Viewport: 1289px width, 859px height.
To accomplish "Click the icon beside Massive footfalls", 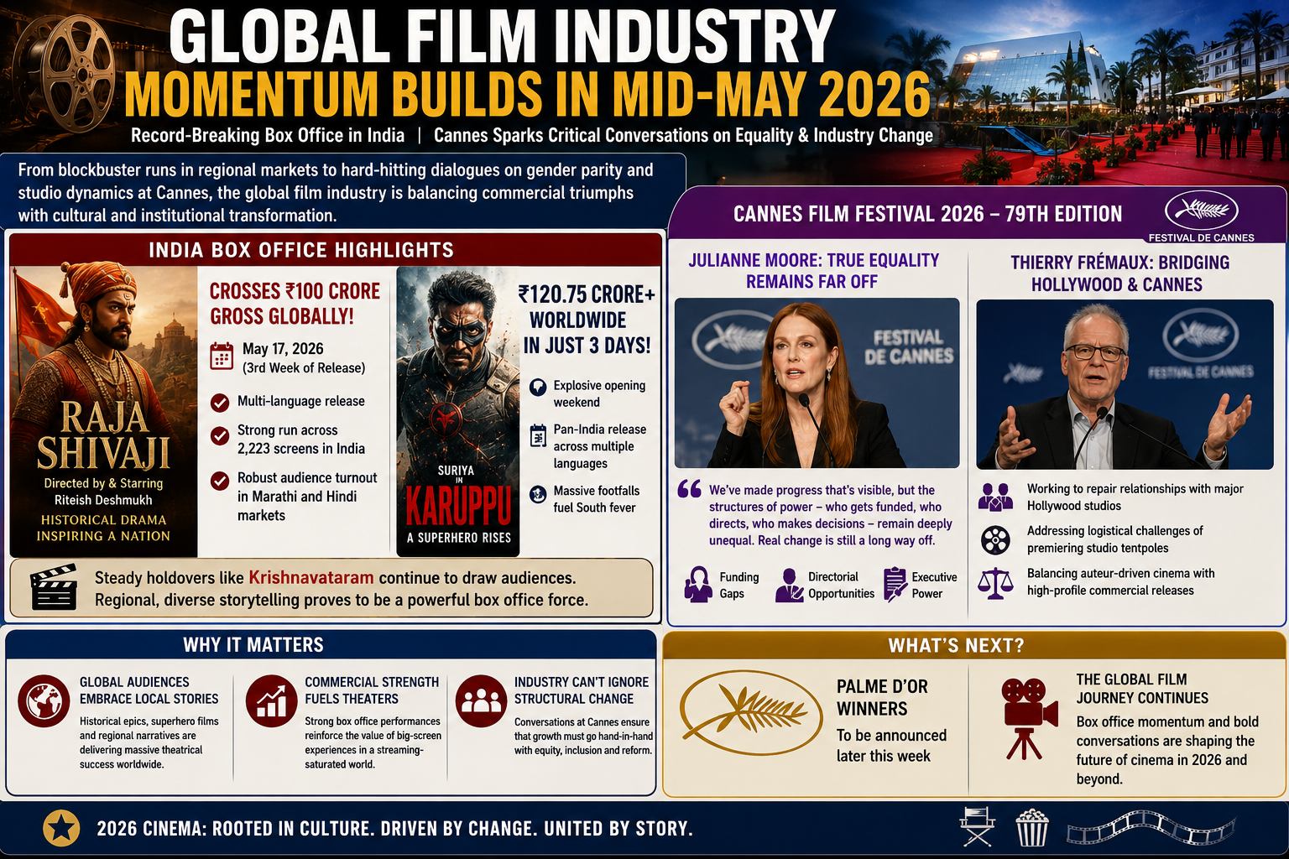I will click(x=538, y=494).
